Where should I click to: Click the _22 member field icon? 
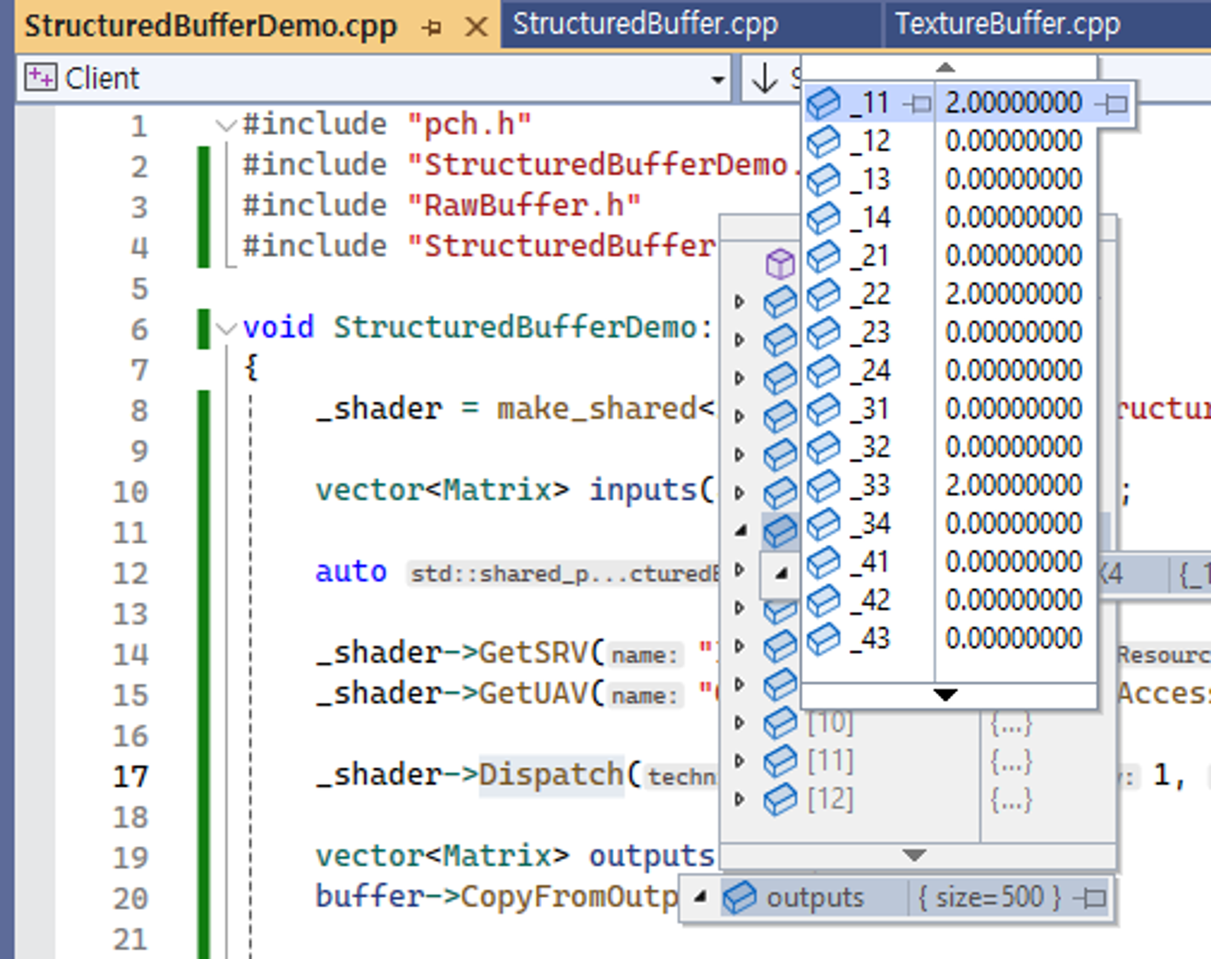click(x=824, y=294)
